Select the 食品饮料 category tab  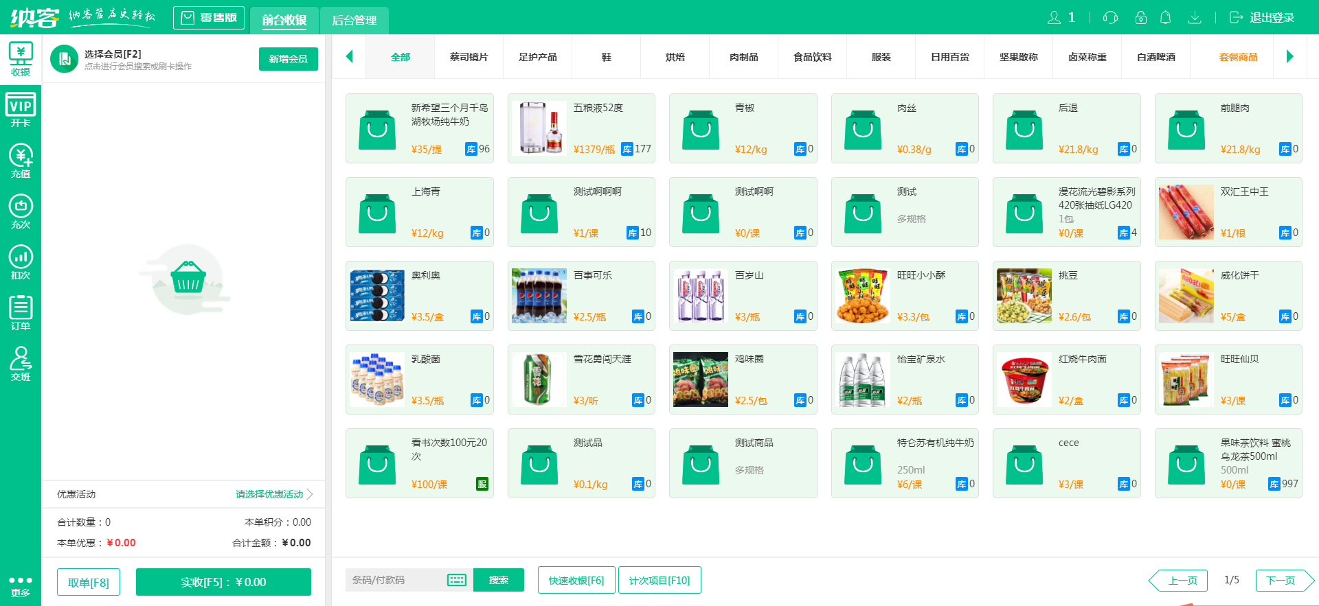coord(812,57)
